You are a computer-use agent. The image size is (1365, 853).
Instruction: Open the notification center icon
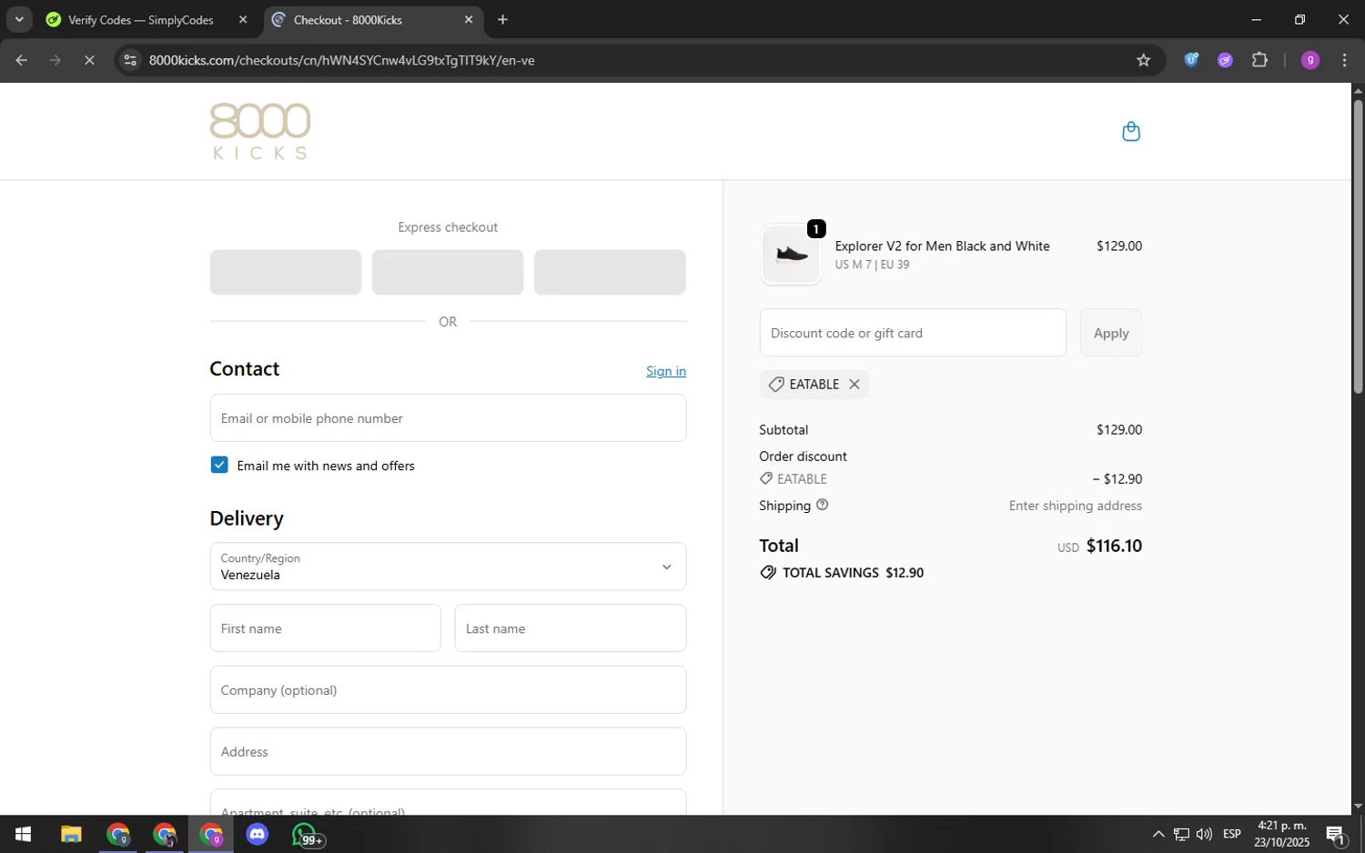click(1336, 834)
